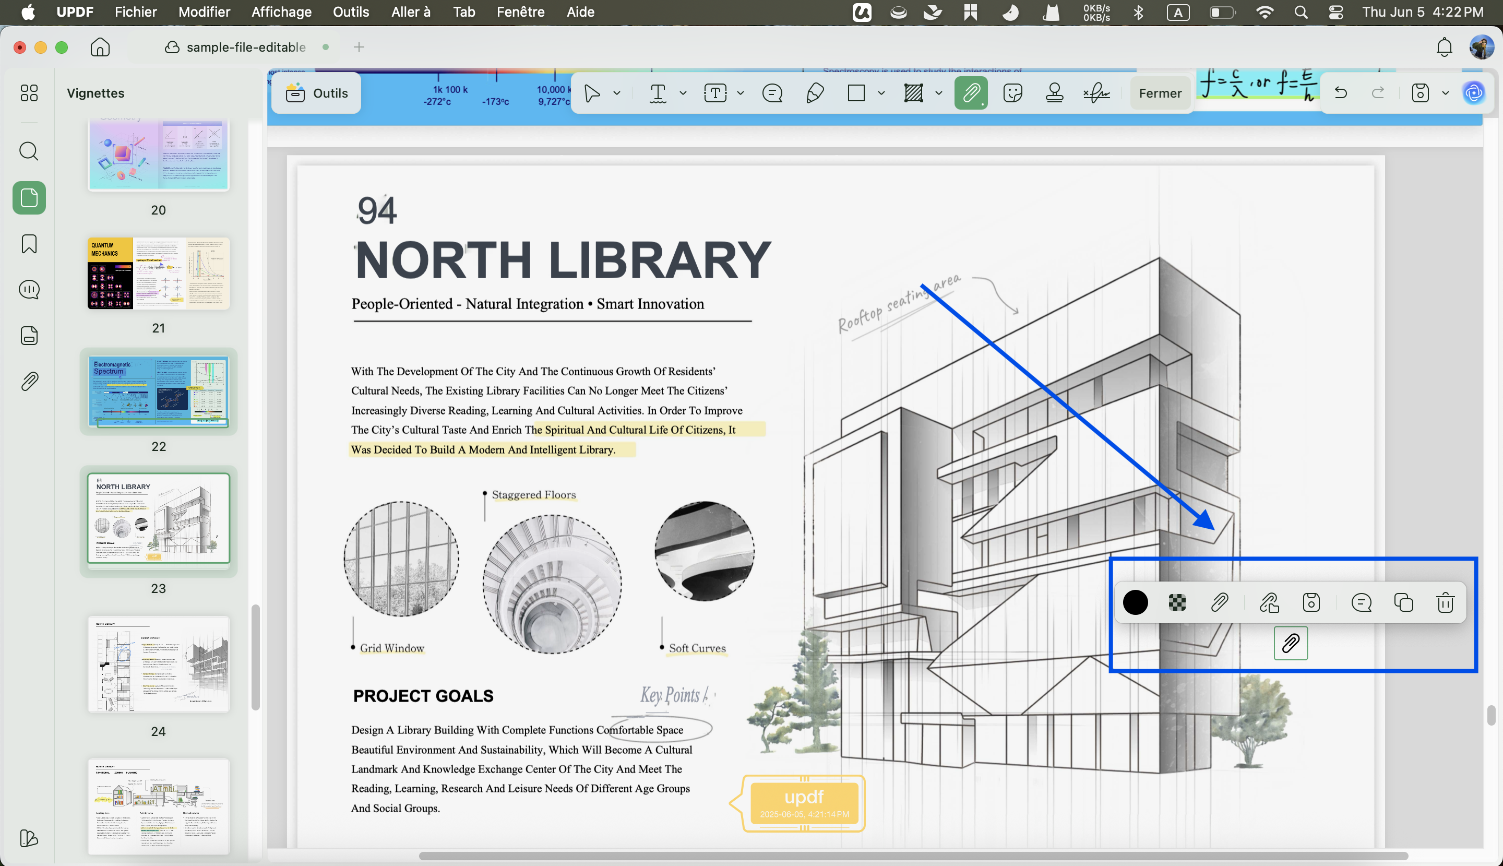
Task: Select the text box tool
Action: (715, 93)
